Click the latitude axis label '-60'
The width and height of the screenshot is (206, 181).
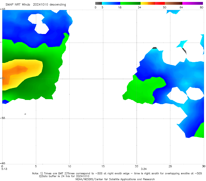click(3, 163)
